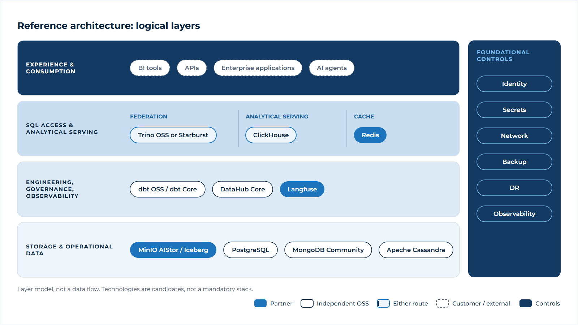Select the ClickHouse pill
The image size is (578, 325).
click(x=271, y=135)
